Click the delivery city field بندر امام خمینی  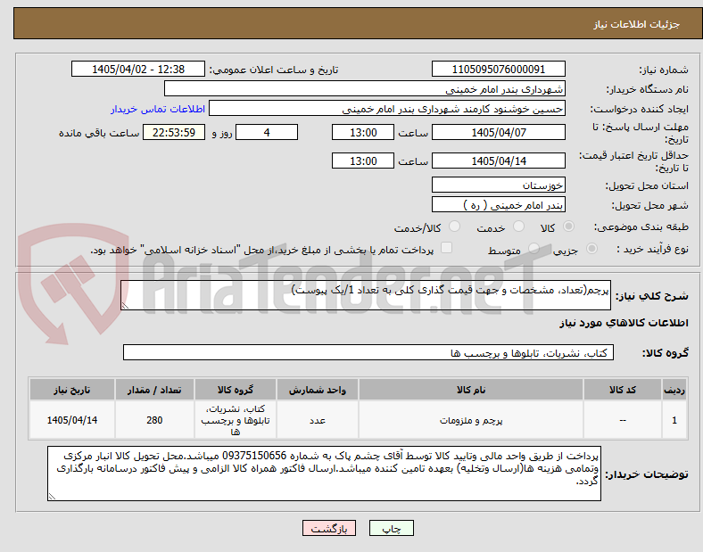(499, 204)
